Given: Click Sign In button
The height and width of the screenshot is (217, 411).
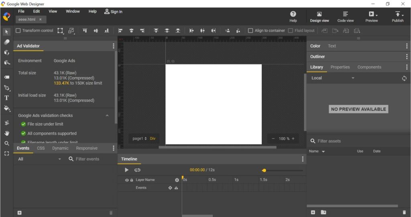Looking at the screenshot, I should (113, 12).
